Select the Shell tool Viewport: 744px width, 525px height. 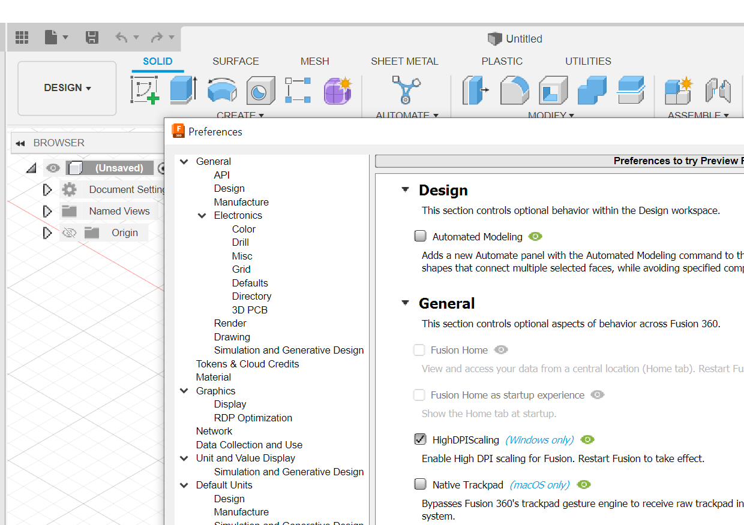553,90
